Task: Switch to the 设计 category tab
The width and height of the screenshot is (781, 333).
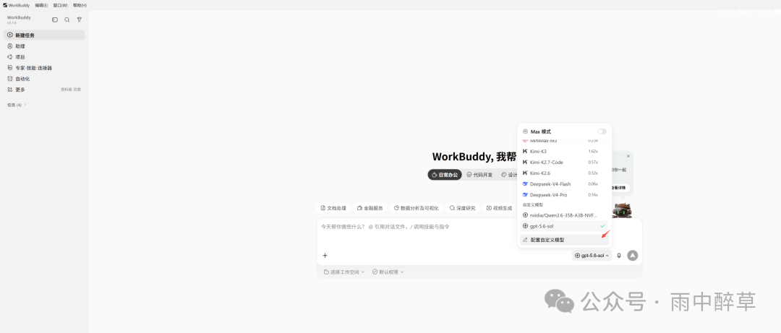Action: click(x=509, y=175)
